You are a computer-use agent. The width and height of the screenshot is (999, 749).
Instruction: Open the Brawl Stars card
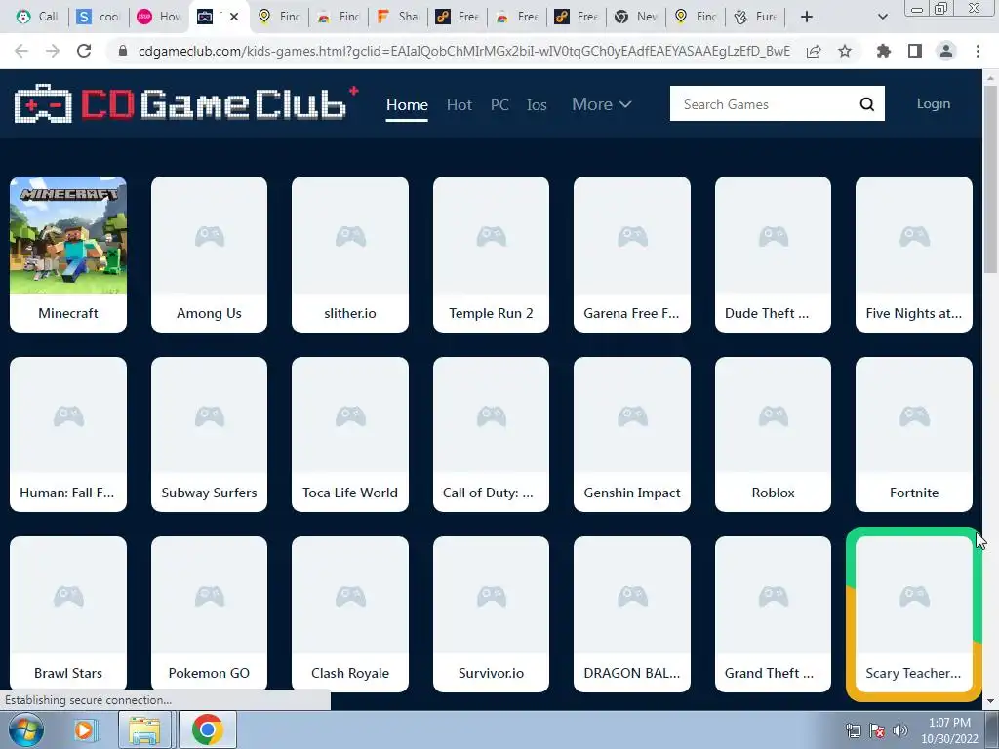[x=68, y=614]
